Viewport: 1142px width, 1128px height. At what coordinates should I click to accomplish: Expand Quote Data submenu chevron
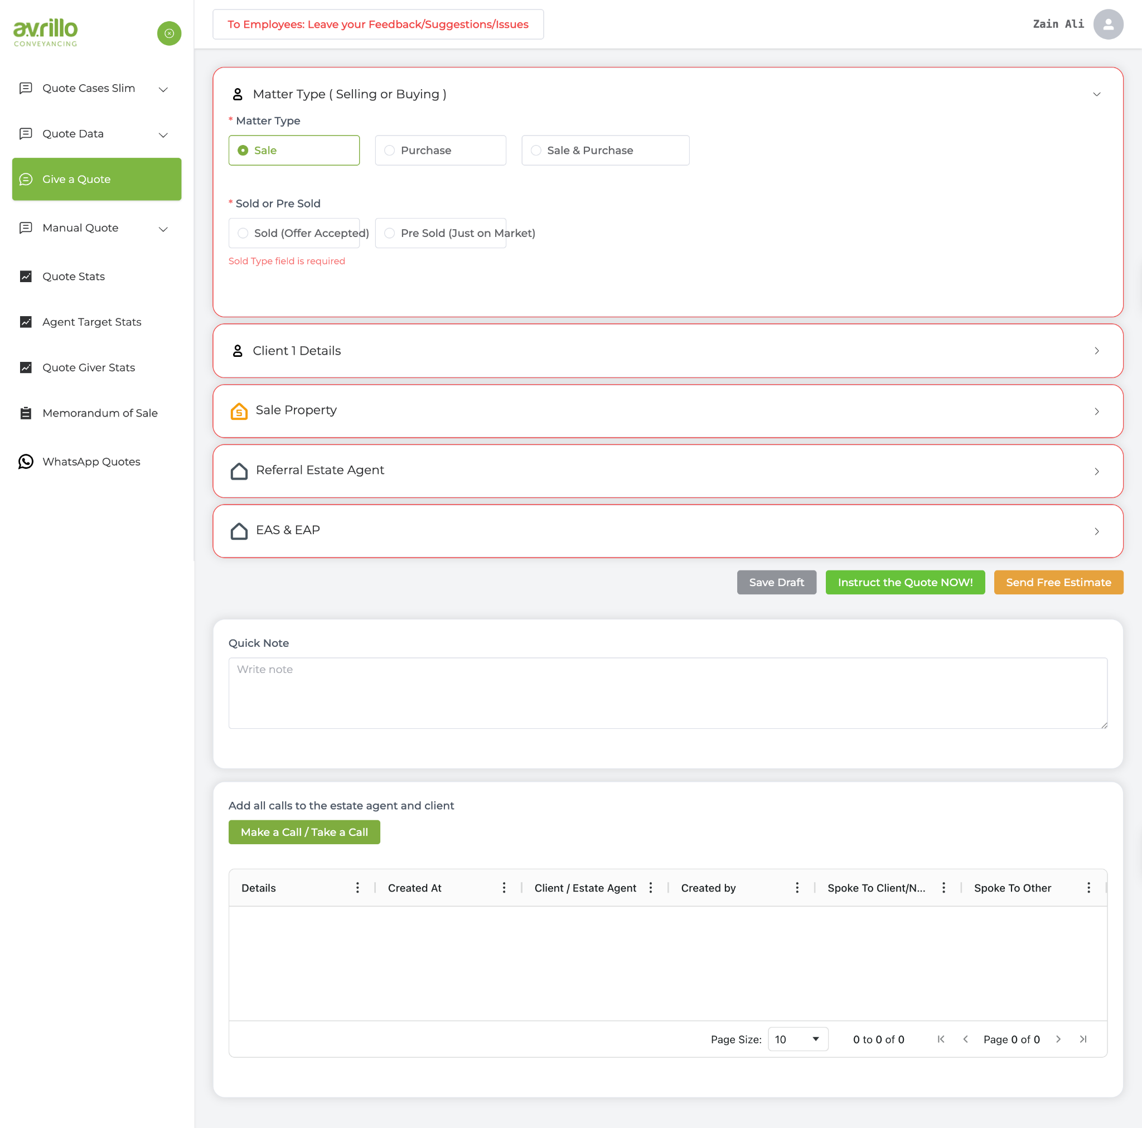coord(163,135)
